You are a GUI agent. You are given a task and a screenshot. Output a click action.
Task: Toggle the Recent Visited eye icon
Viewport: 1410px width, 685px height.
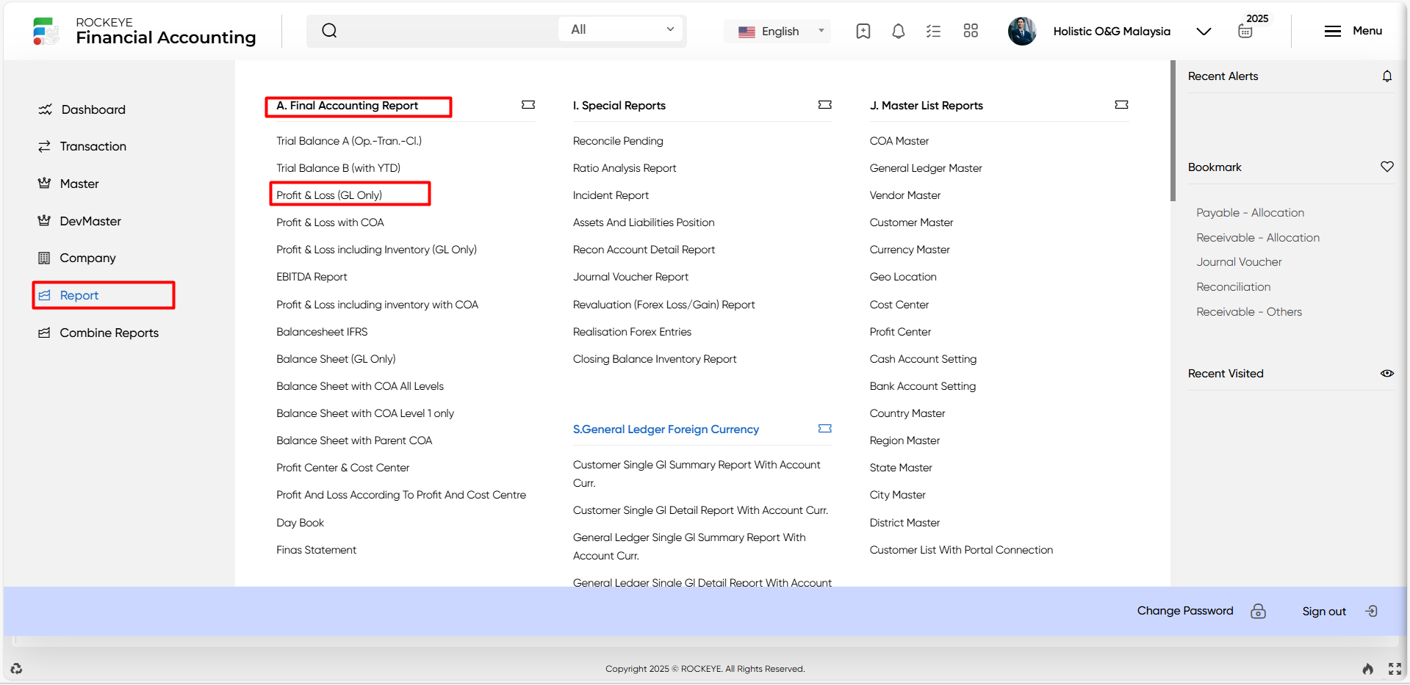coord(1387,373)
